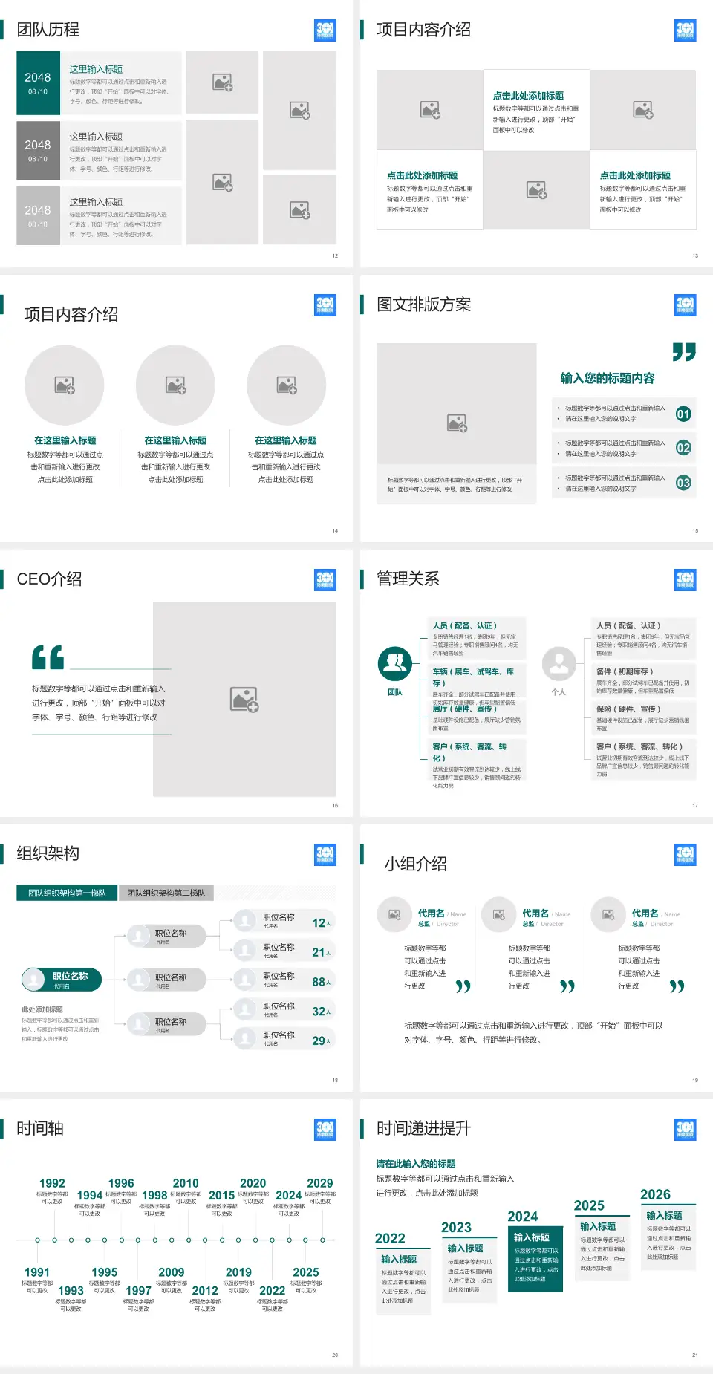
Task: Switch to the 团队组织架构第一梯队 tab
Action: coord(67,893)
